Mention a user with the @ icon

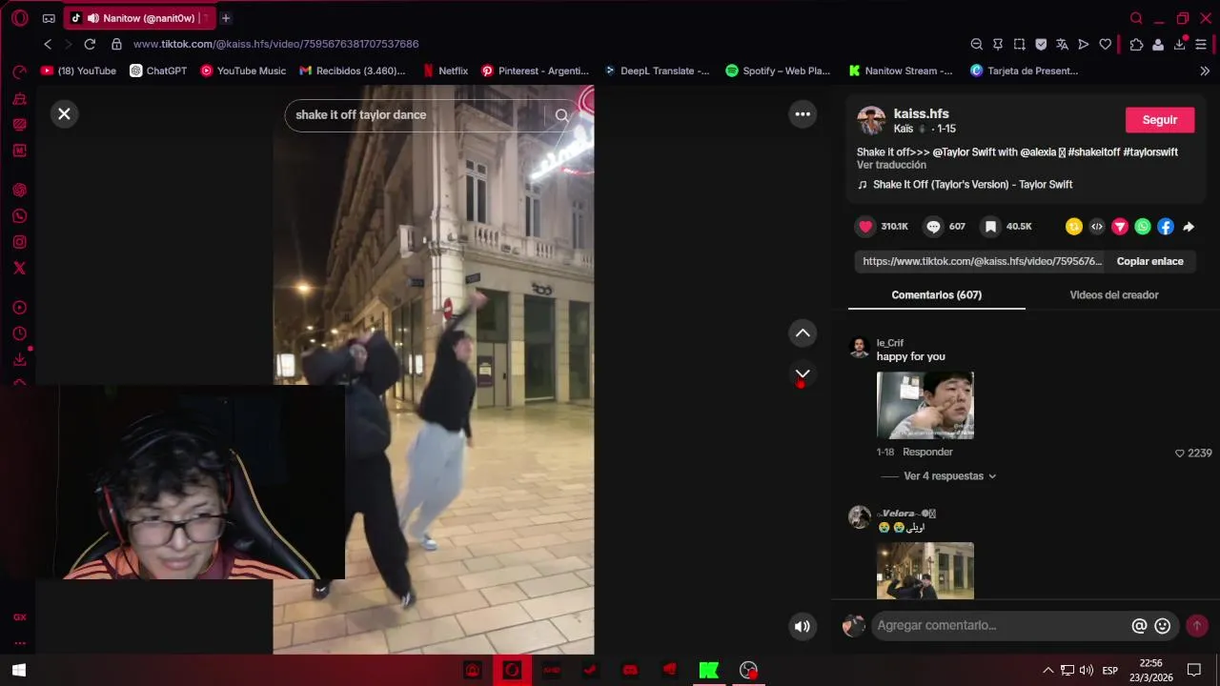[1139, 626]
